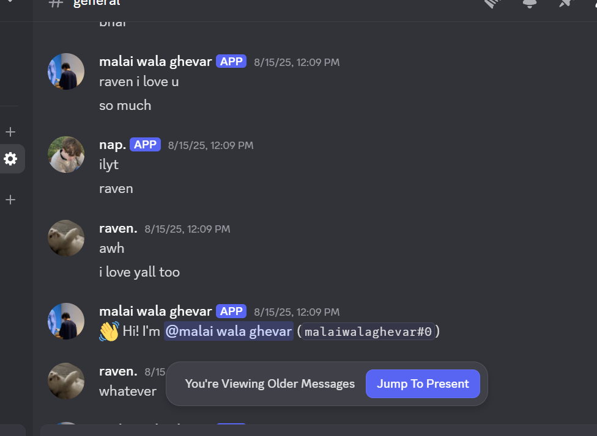Click APP badge next to nap.

pos(146,145)
